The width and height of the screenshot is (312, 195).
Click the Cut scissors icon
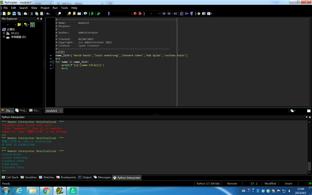click(32, 13)
